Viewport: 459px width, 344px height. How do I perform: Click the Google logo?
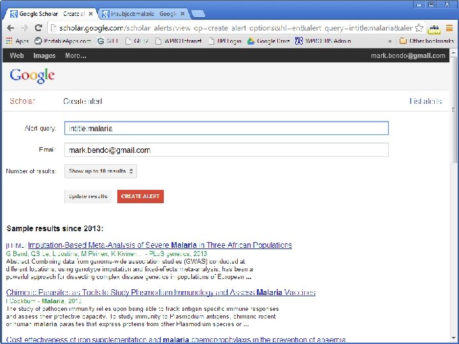click(33, 76)
